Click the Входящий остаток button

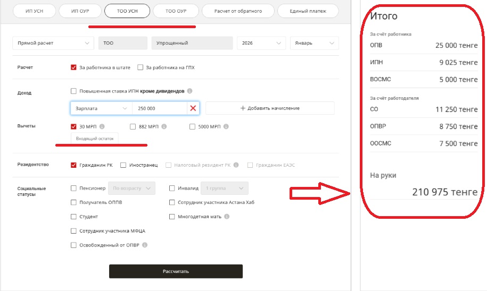click(95, 138)
